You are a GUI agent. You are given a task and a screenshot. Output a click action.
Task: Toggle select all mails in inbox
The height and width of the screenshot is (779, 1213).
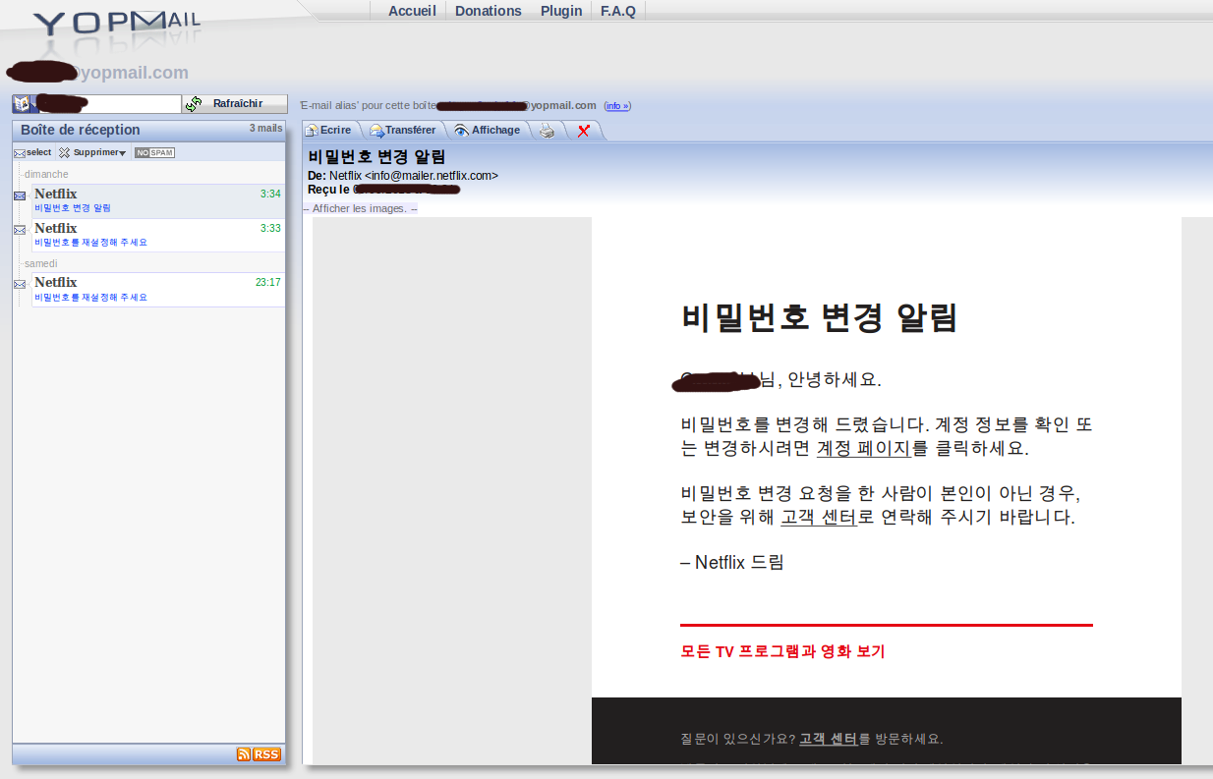32,152
